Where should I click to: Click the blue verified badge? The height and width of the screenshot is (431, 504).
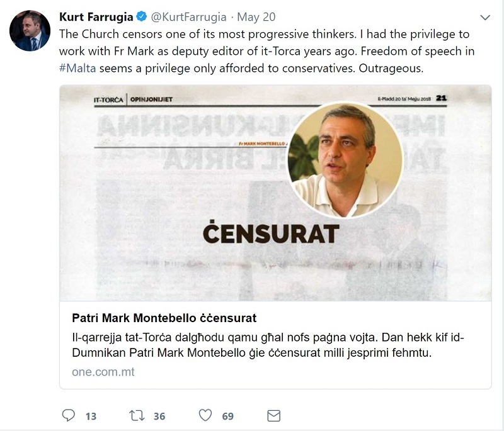click(142, 16)
